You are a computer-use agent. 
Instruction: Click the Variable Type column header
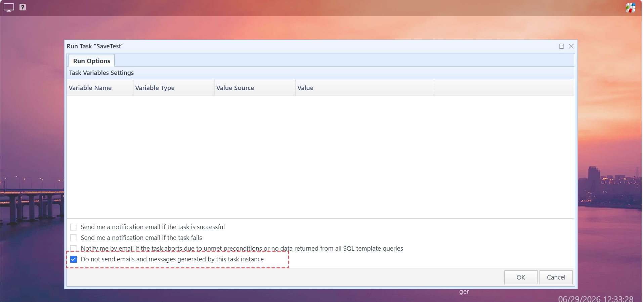(174, 88)
